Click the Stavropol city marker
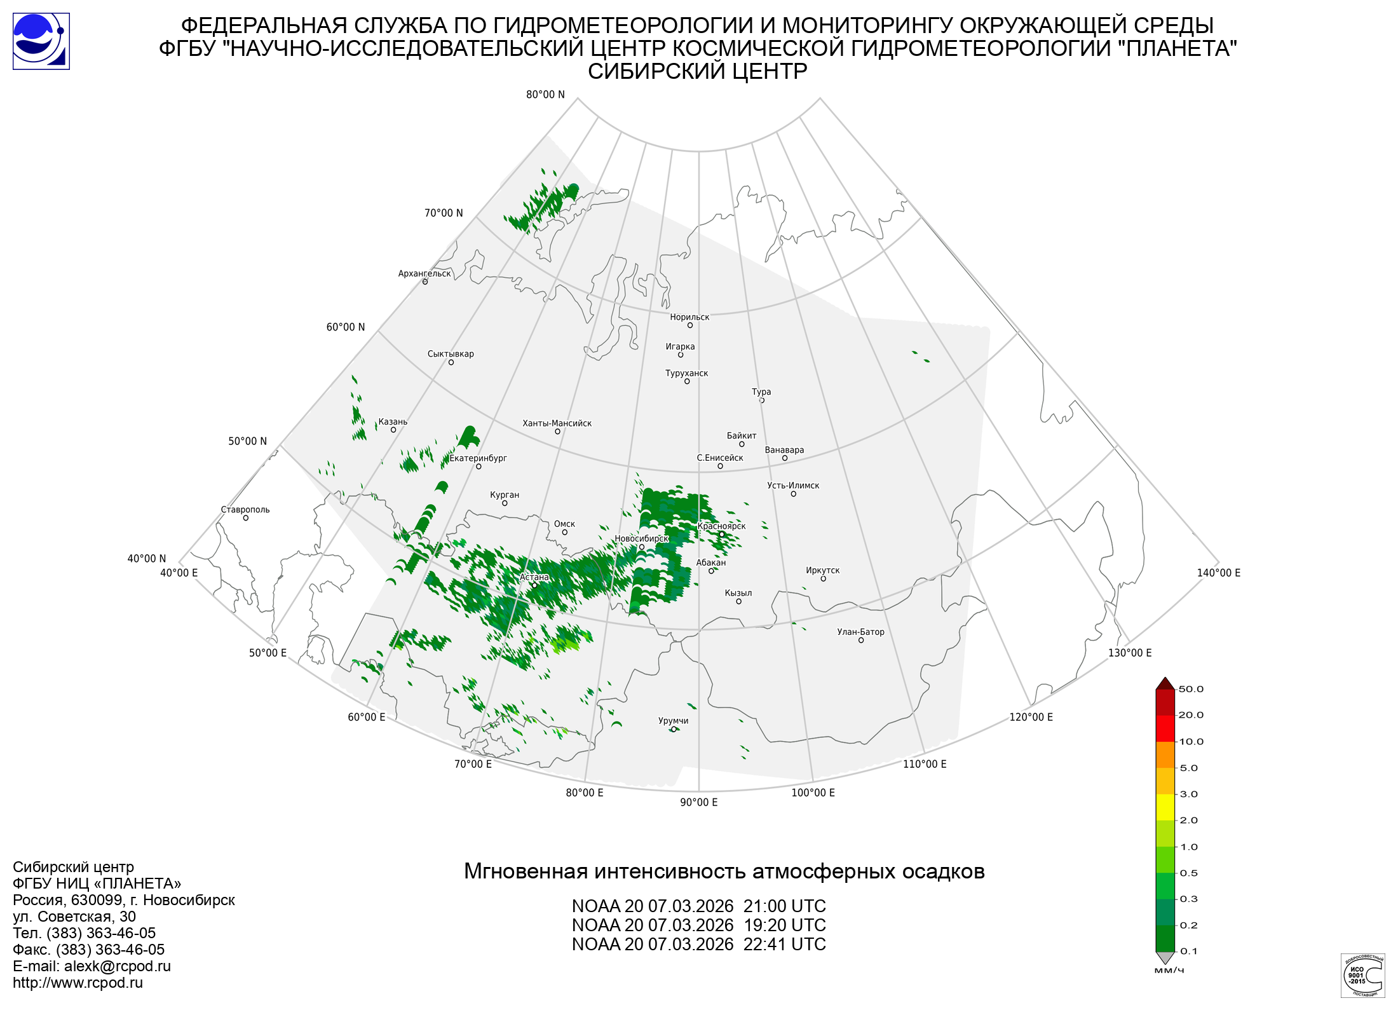 pyautogui.click(x=246, y=518)
